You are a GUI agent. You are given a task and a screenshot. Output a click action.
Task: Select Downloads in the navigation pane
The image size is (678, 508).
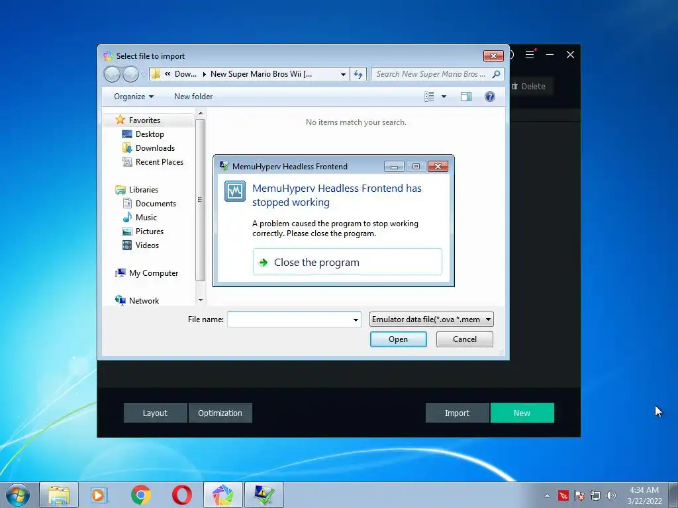[155, 148]
